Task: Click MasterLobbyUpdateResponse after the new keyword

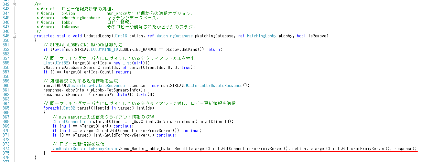Action: pos(214,85)
